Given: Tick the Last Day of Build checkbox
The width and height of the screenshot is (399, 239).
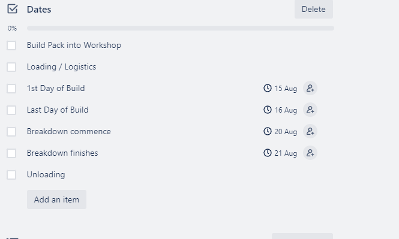Looking at the screenshot, I should click(x=11, y=110).
